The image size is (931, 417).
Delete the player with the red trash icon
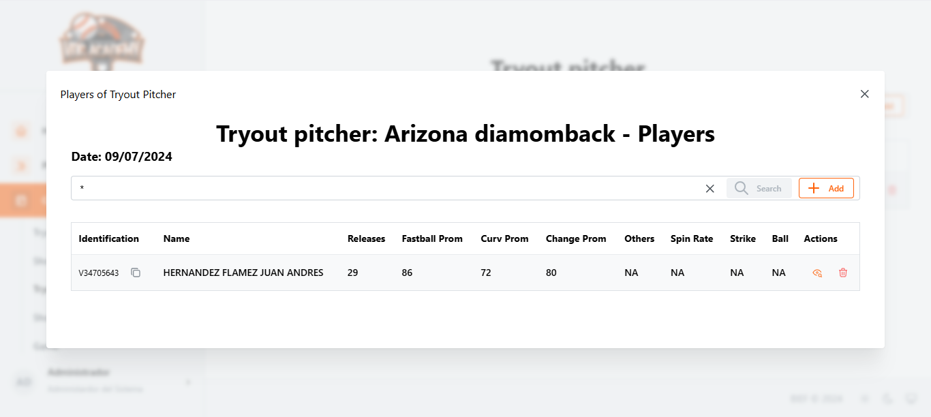[843, 273]
